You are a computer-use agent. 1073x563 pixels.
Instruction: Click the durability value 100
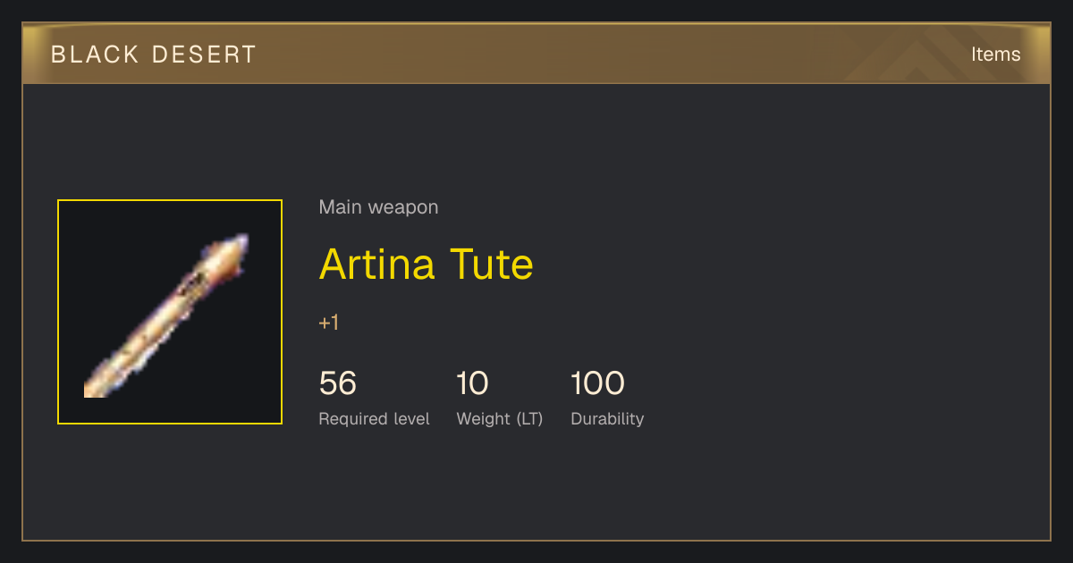(597, 383)
